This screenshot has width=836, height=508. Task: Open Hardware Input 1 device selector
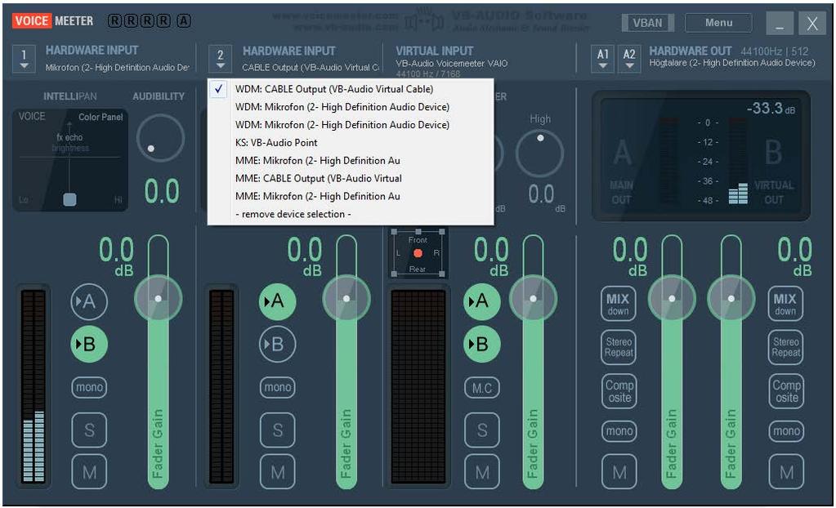coord(24,58)
